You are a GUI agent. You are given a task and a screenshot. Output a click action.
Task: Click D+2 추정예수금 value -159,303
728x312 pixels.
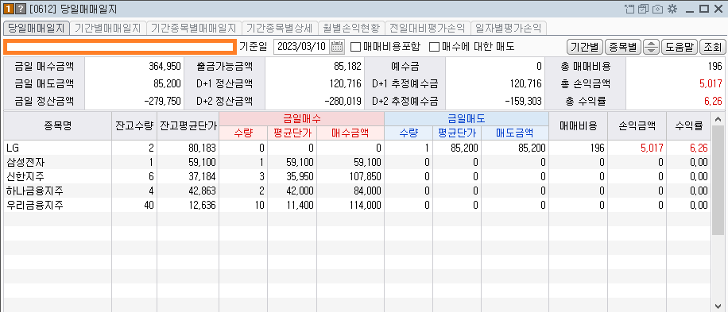pyautogui.click(x=522, y=101)
